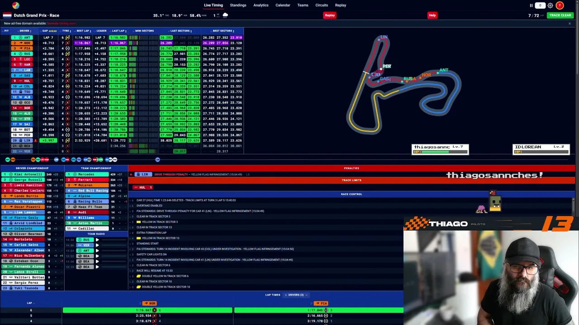579x325 pixels.
Task: Click PIA's hard tyre icon
Action: point(67,48)
